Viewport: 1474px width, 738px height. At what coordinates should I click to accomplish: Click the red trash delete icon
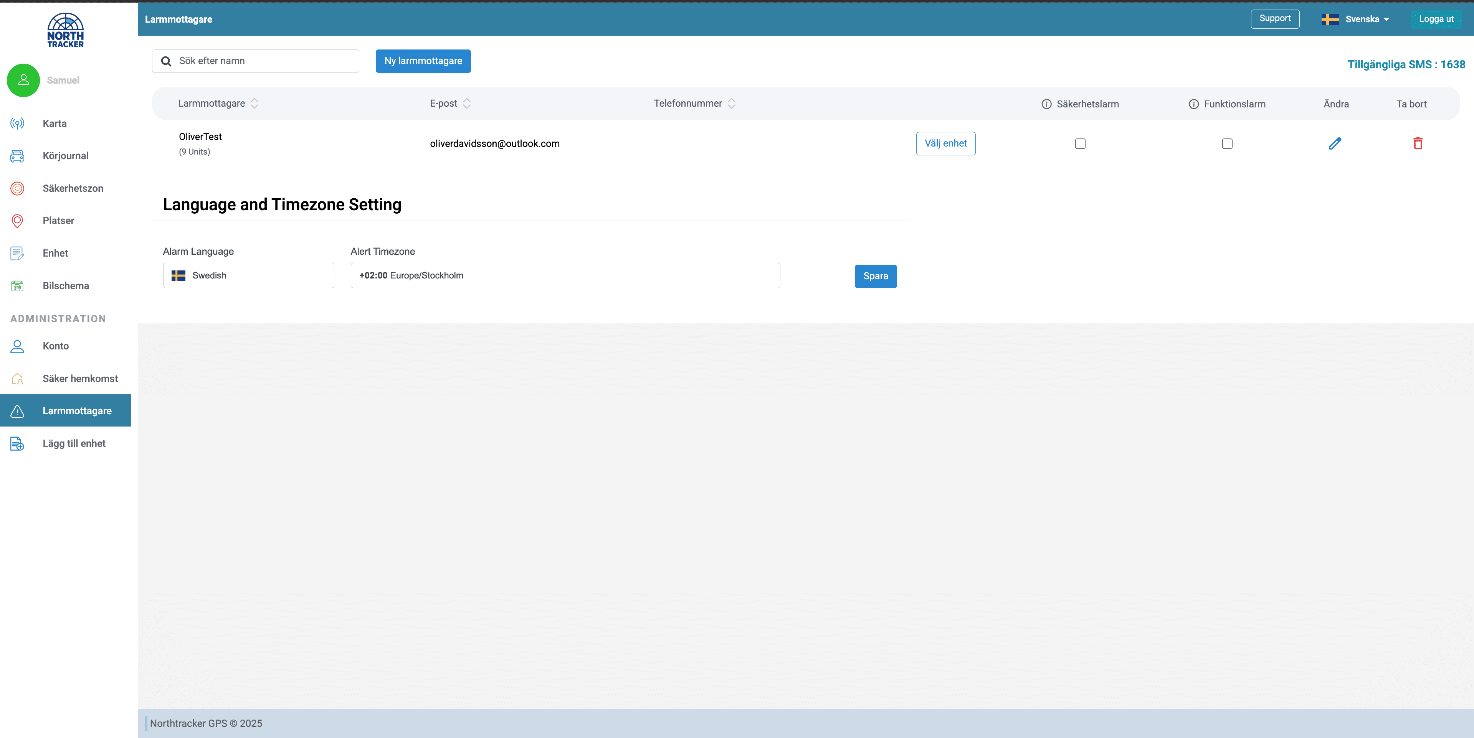pos(1417,143)
